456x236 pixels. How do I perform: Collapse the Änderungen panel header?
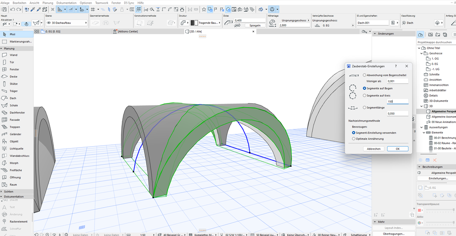(x=375, y=34)
